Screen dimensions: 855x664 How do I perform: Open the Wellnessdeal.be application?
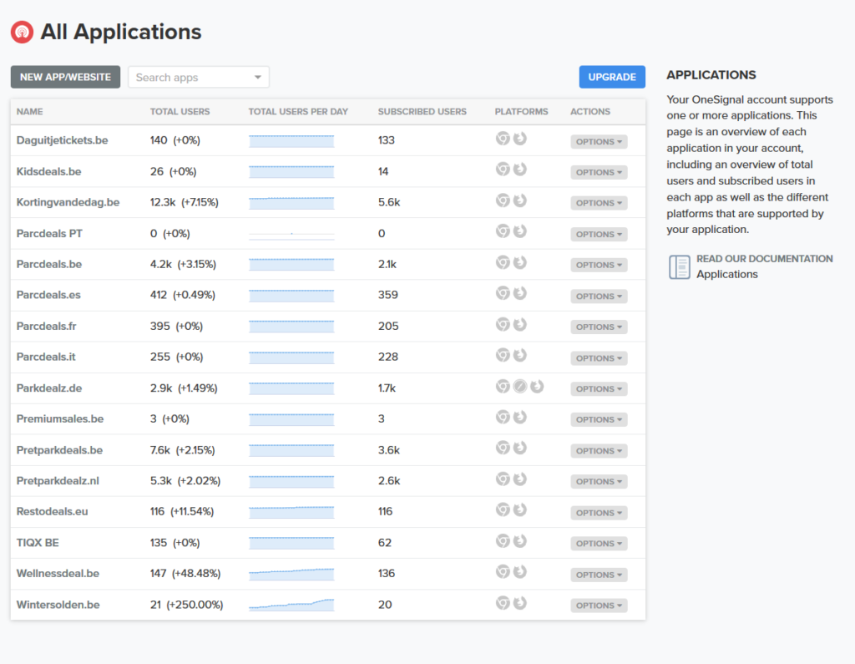pos(58,574)
